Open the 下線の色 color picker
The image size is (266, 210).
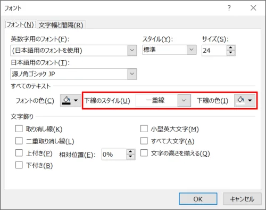click(x=245, y=101)
